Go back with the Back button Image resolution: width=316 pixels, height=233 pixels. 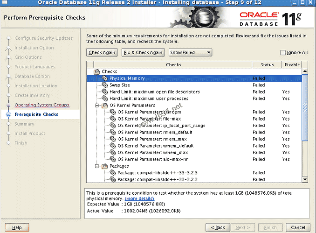point(218,227)
